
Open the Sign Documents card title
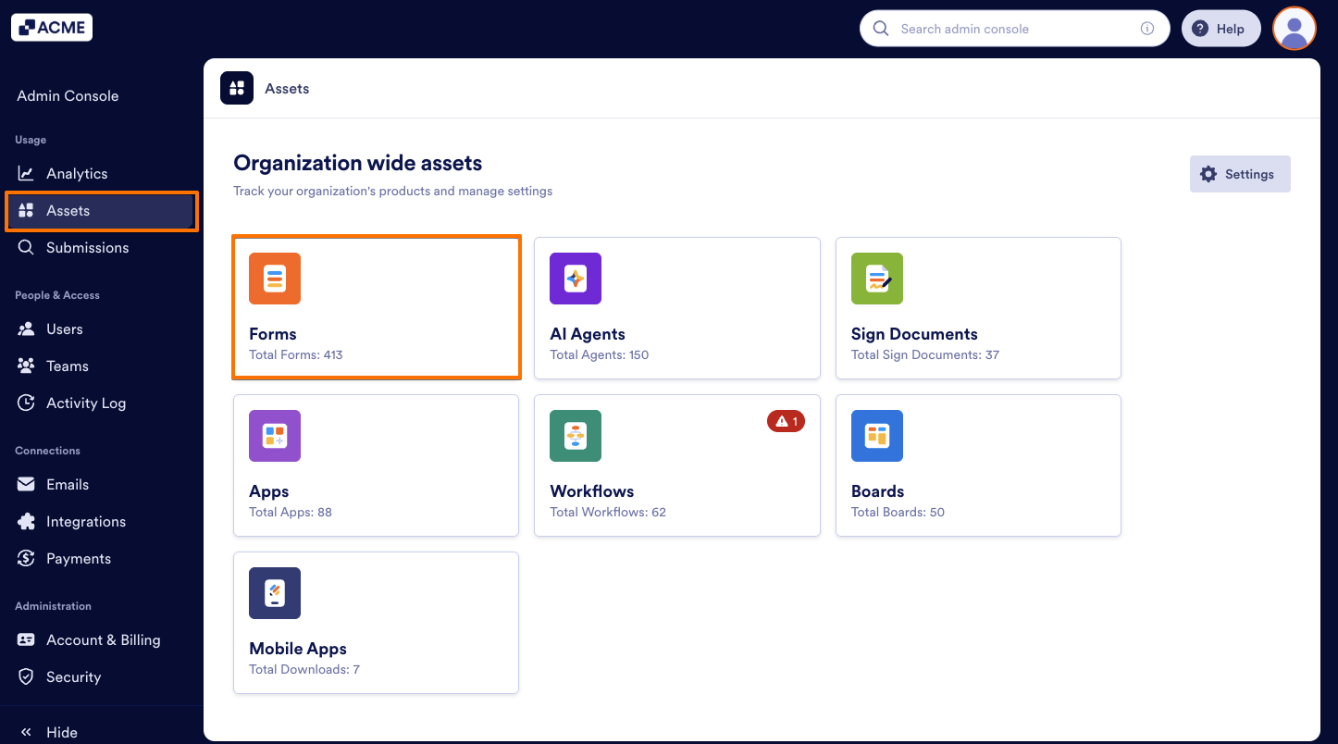pos(914,334)
